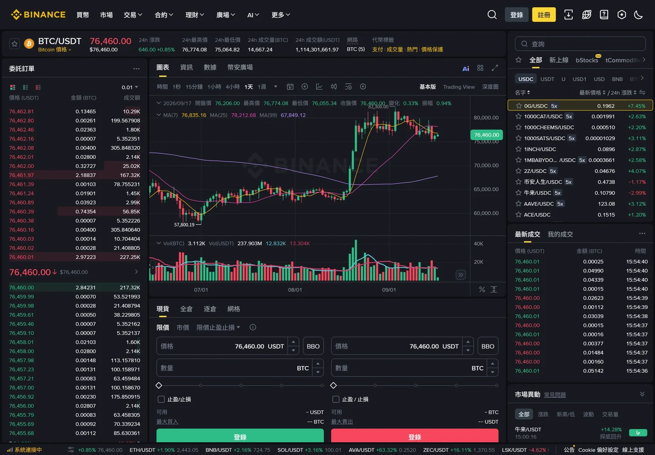Expand the chart to fullscreen
Screen dimensions: 655x455
coord(495,68)
